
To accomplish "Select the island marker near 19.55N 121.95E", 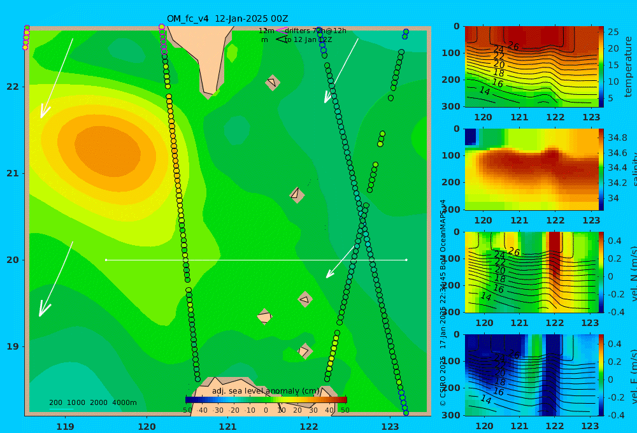I will [305, 300].
